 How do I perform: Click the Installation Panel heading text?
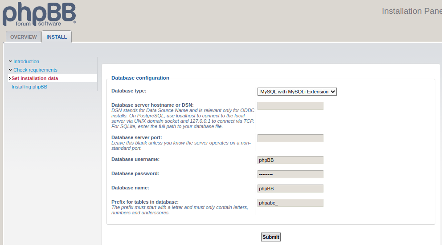pos(412,11)
